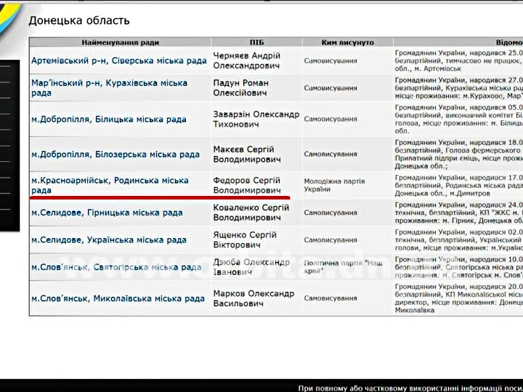Click the Донецька область page heading
Viewport: 523px width, 392px height.
click(79, 20)
